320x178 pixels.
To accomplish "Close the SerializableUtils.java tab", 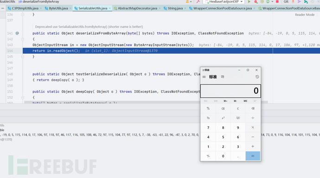I will [110, 8].
